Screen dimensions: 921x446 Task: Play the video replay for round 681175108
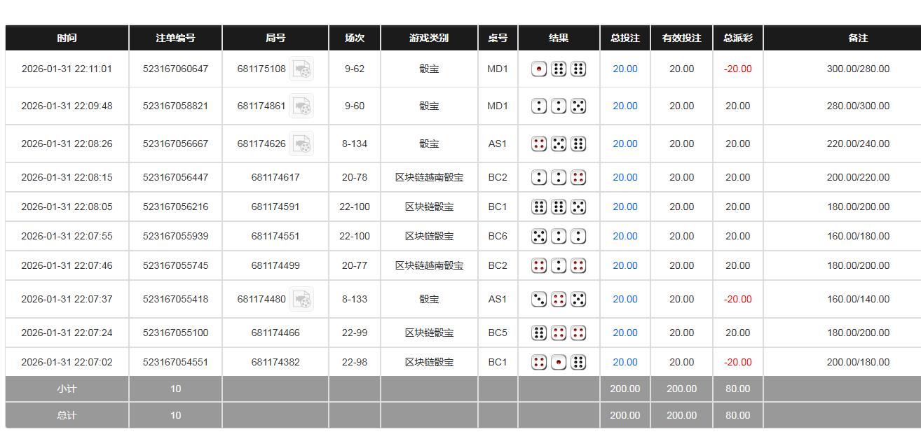coord(301,69)
